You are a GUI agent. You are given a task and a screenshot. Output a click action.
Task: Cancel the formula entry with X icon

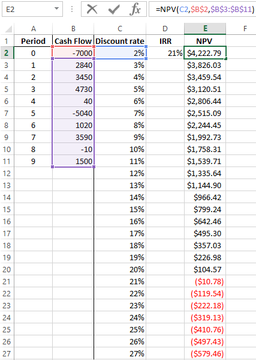point(92,9)
